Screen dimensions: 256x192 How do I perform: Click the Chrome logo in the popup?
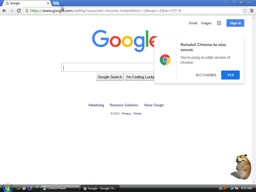pos(165,60)
